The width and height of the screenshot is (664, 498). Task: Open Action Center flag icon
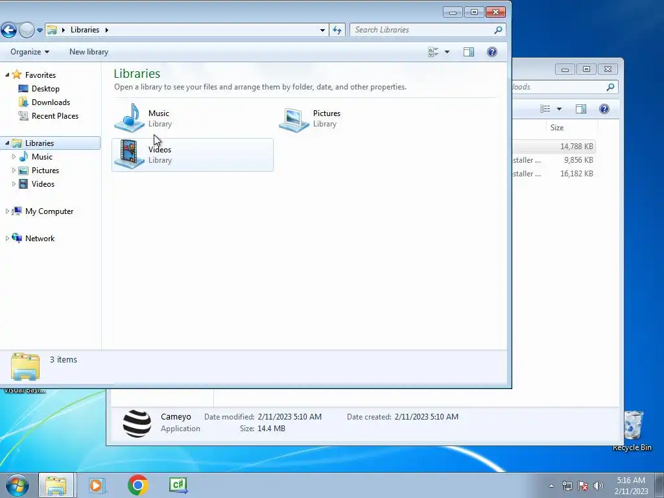[x=583, y=486]
